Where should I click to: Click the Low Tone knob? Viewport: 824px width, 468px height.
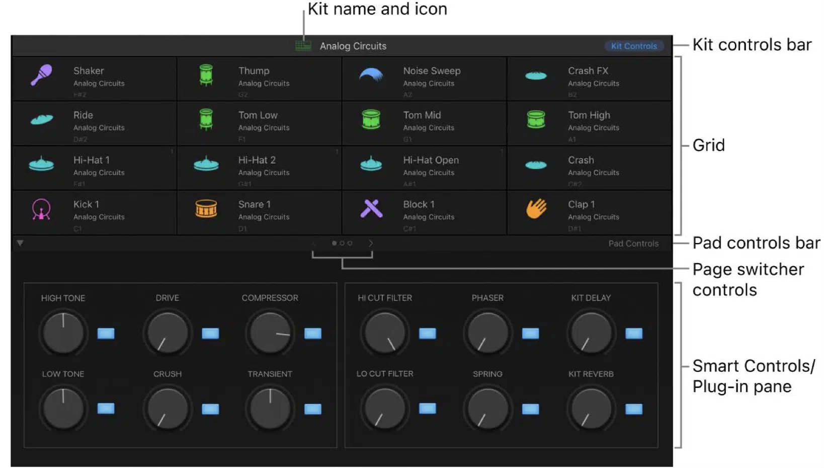pyautogui.click(x=63, y=409)
